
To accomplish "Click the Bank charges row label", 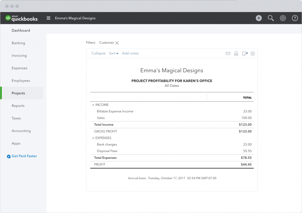I will [x=107, y=144].
